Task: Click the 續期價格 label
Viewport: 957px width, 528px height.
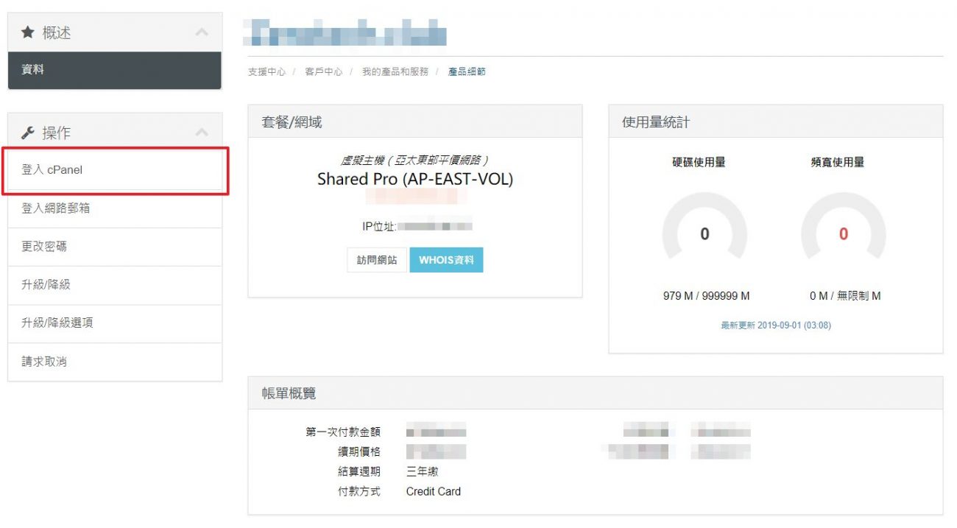Action: (359, 452)
